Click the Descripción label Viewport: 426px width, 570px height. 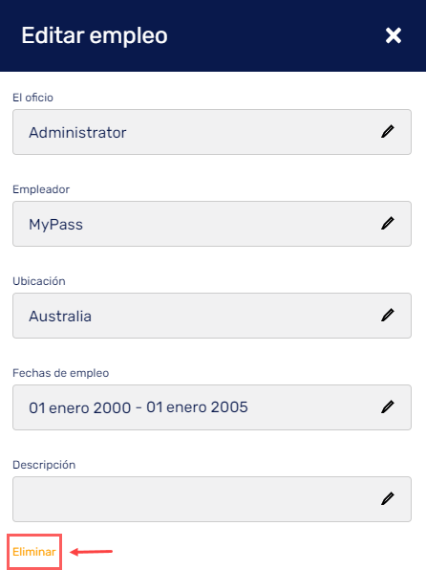[44, 465]
